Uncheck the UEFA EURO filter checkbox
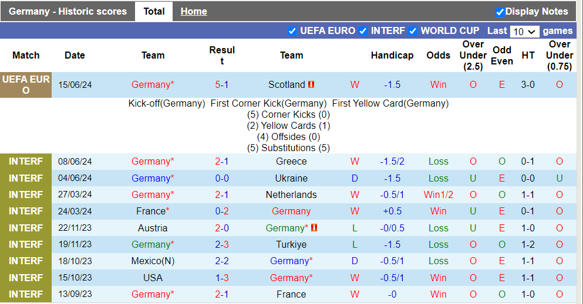This screenshot has height=304, width=583. coord(292,31)
